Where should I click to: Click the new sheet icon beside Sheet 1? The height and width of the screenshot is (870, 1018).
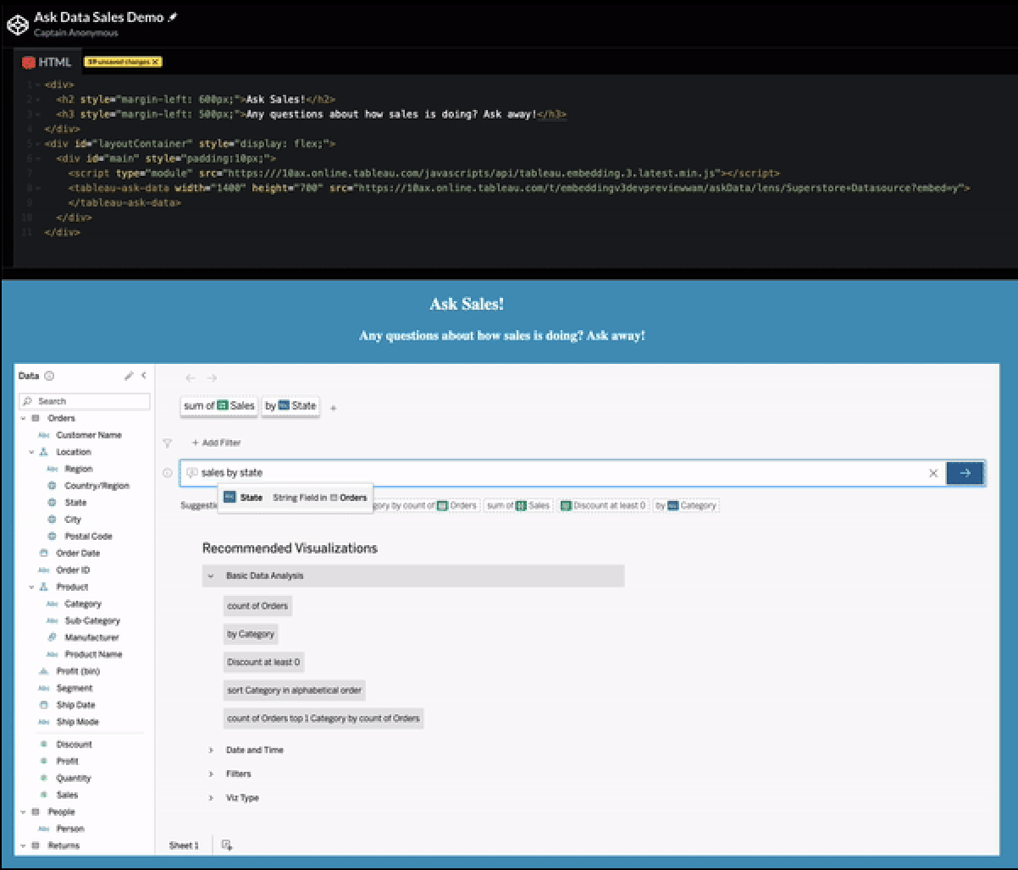coord(227,845)
